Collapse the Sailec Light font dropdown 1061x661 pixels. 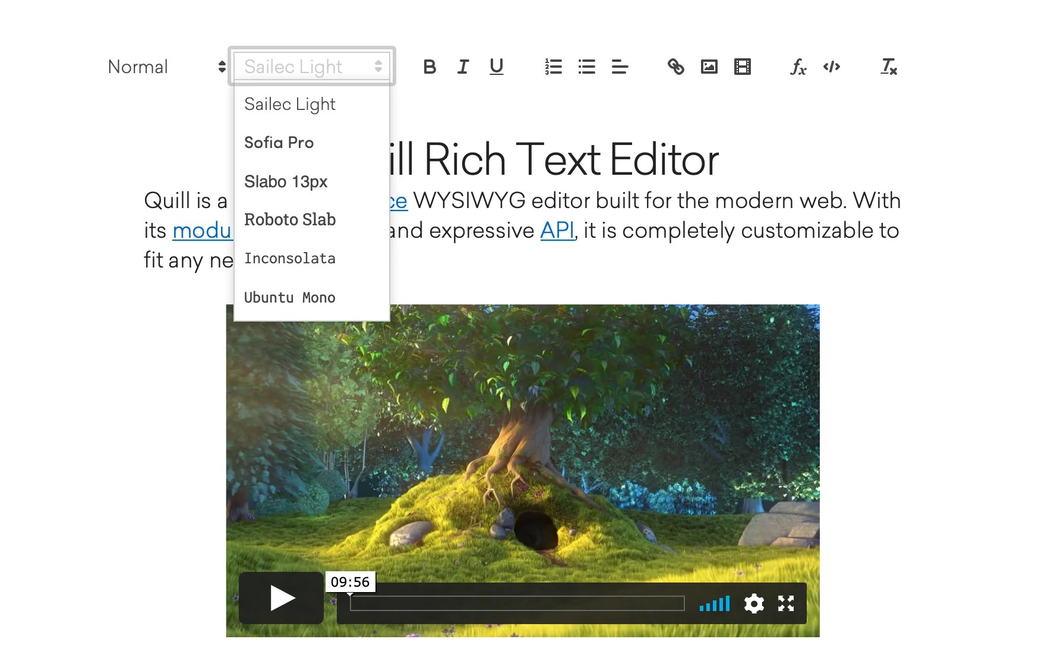tap(312, 66)
